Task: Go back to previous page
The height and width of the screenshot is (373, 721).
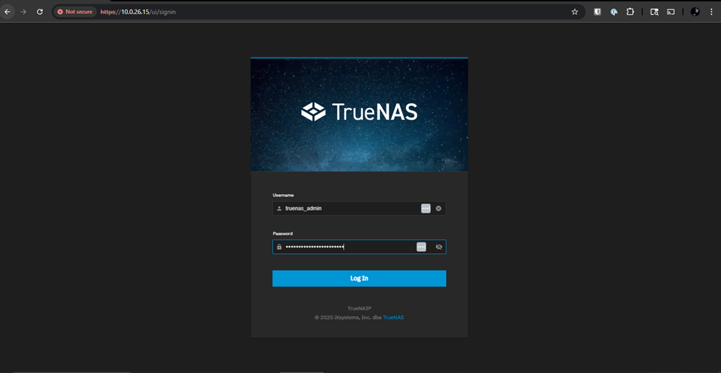Action: point(7,12)
